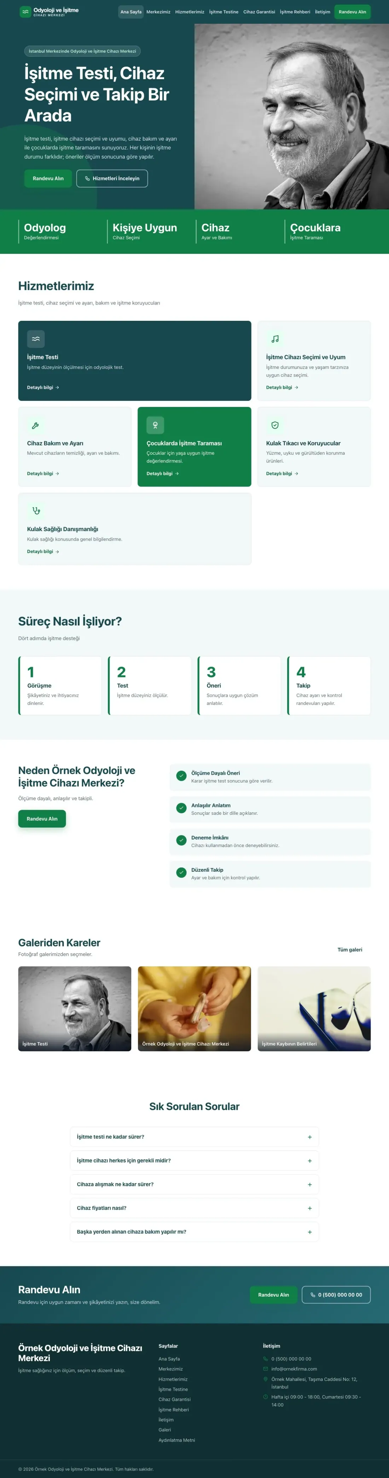This screenshot has width=389, height=1478.
Task: Open İşitme Testine nav item
Action: point(223,11)
